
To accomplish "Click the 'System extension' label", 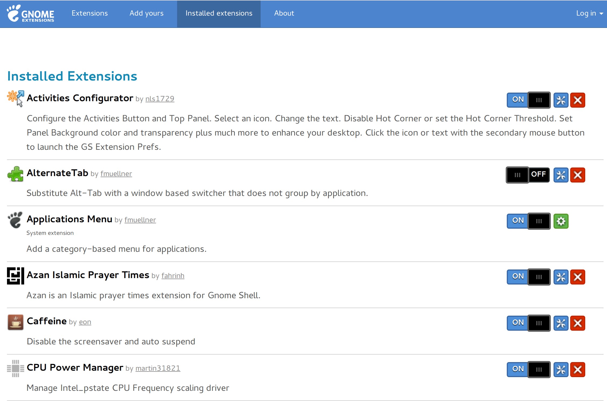I will [x=50, y=233].
